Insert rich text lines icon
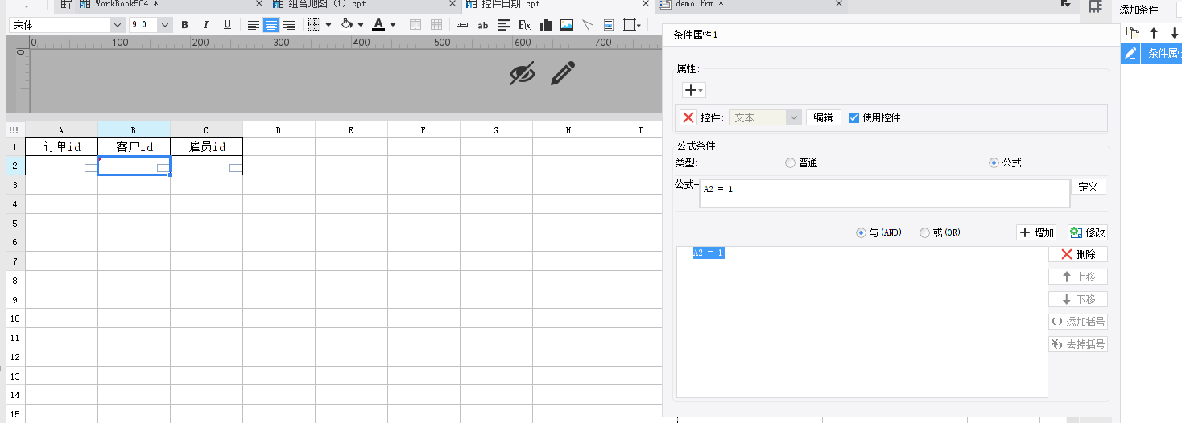Viewport: 1182px width, 423px height. [x=504, y=25]
